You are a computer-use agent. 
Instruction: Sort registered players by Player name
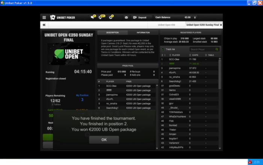pyautogui.click(x=175, y=55)
